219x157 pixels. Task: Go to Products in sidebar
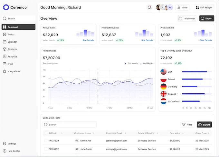click(x=12, y=49)
